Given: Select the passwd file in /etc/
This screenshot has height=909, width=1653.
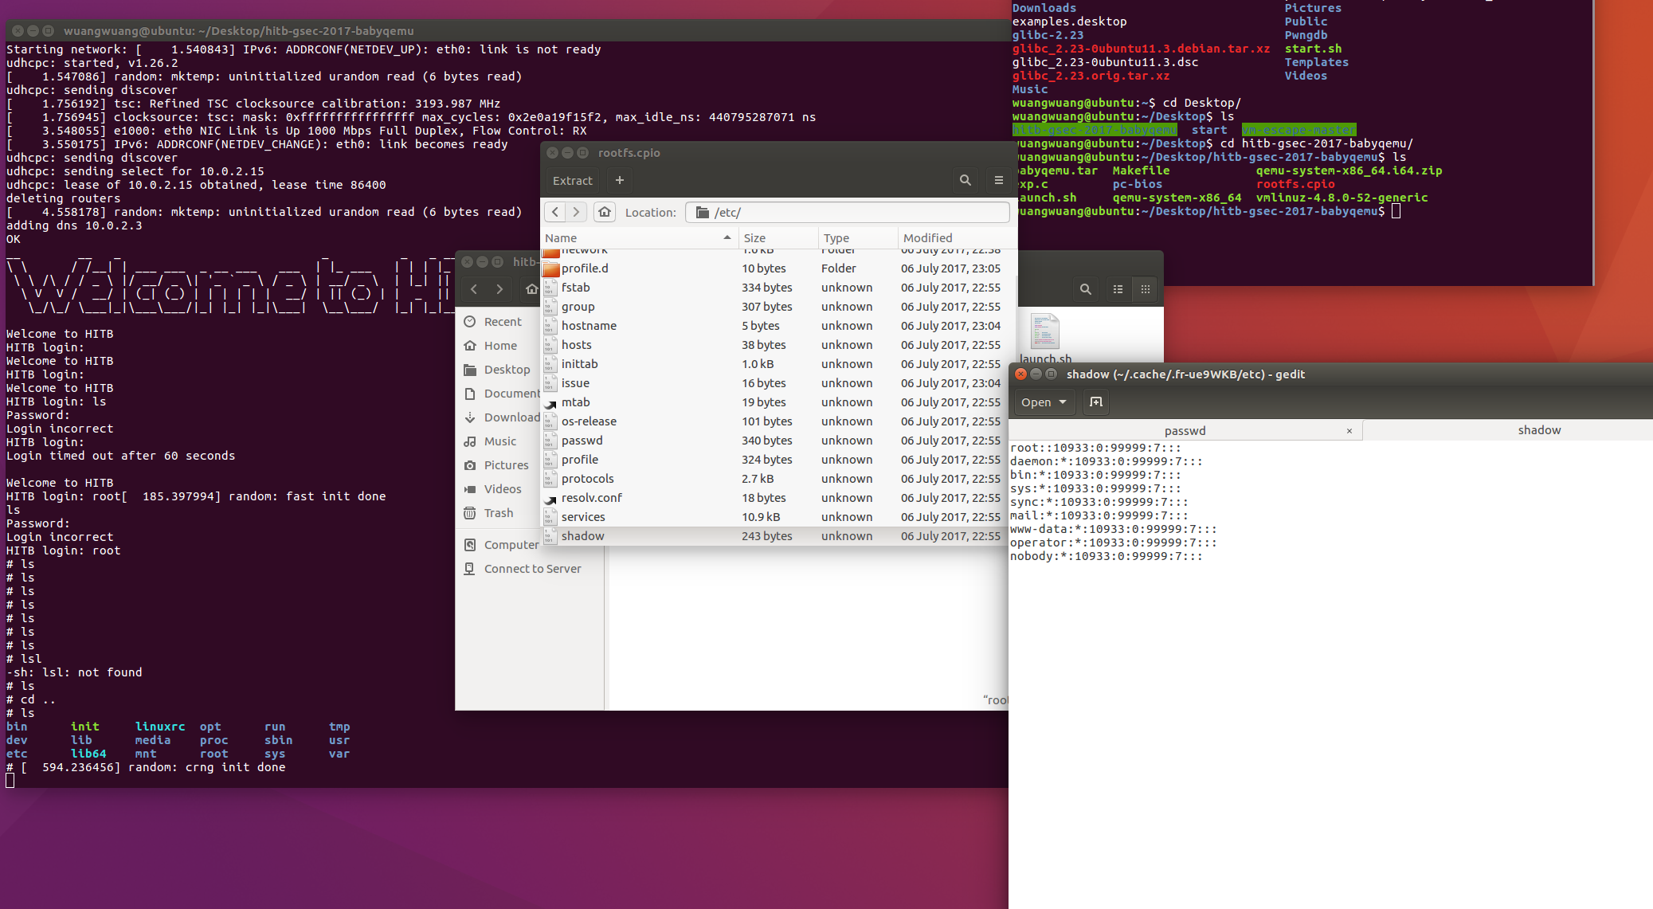Looking at the screenshot, I should coord(581,440).
